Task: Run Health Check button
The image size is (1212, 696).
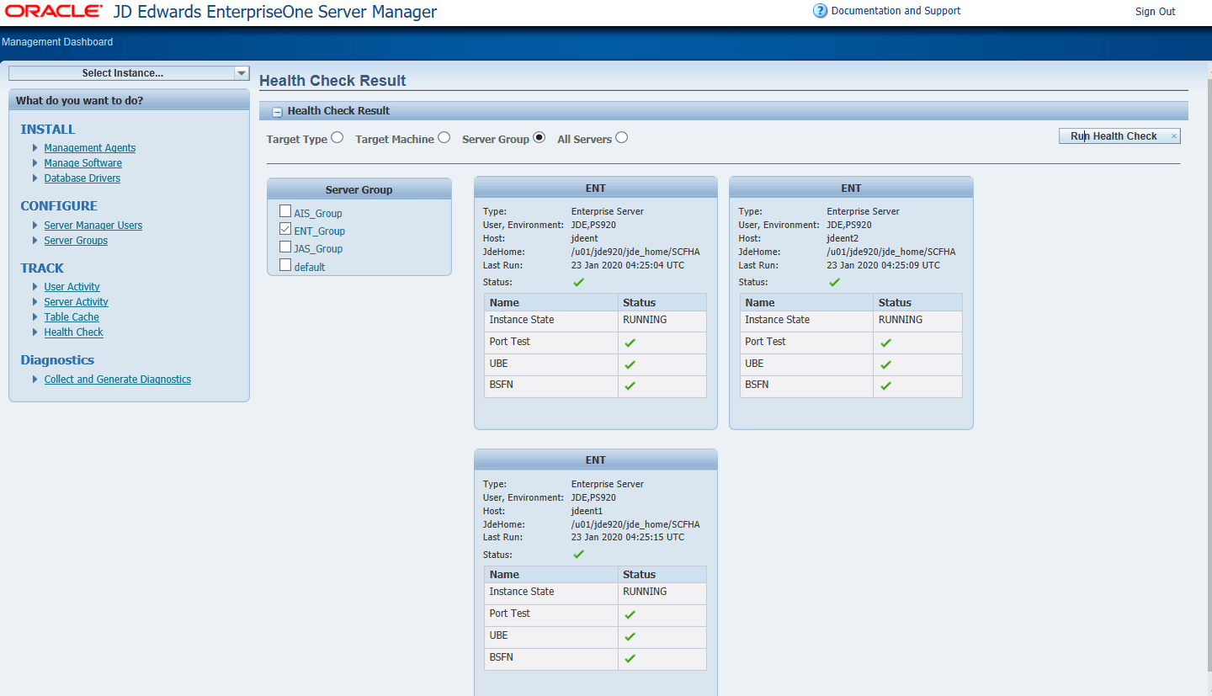Action: [x=1119, y=136]
